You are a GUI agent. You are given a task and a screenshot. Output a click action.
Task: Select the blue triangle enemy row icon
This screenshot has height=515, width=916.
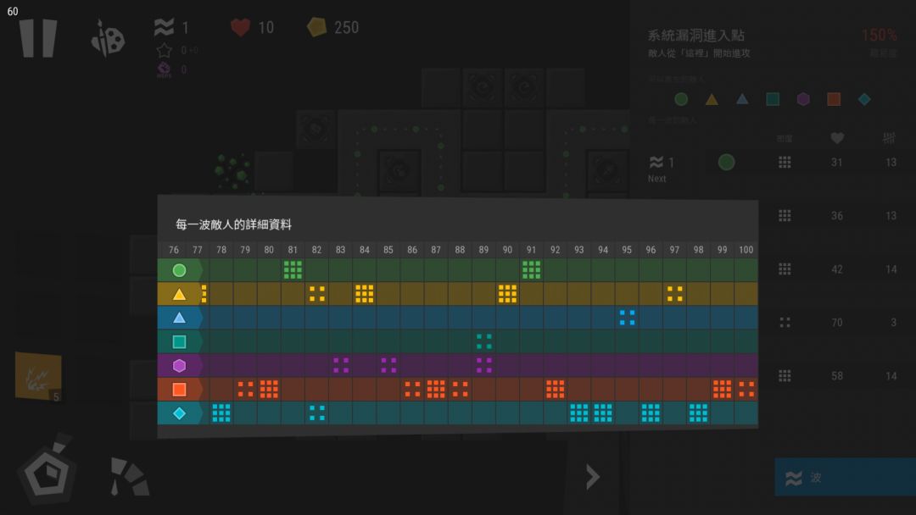[x=179, y=318]
